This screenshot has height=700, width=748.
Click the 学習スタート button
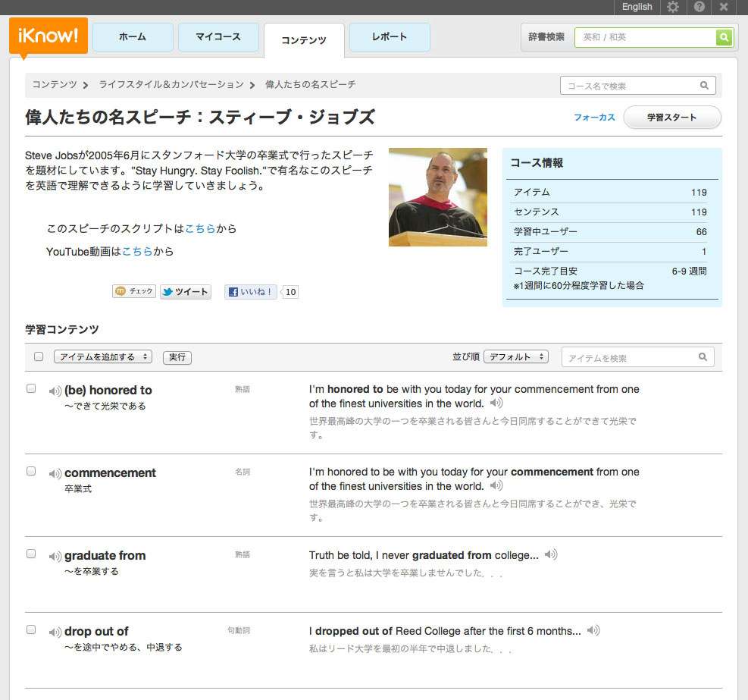671,118
